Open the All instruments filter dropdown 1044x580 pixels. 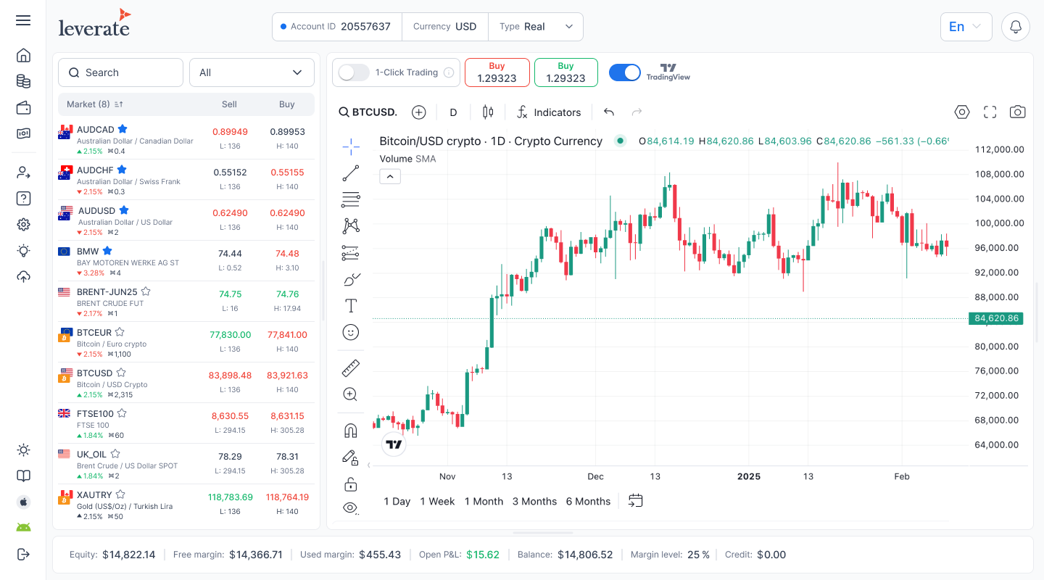252,72
